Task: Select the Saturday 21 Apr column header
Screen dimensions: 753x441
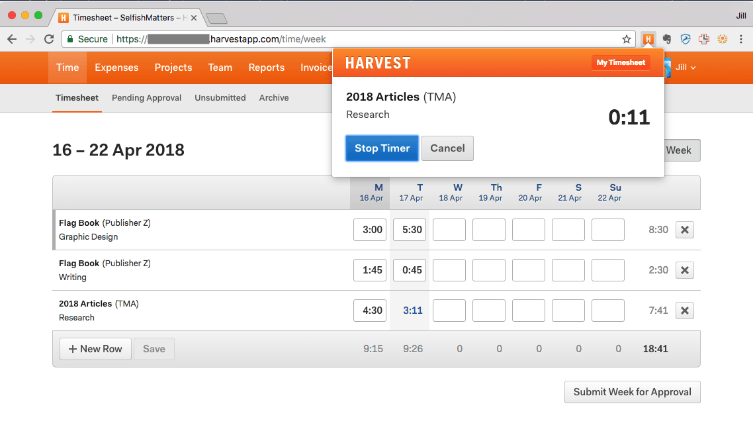Action: pos(570,193)
